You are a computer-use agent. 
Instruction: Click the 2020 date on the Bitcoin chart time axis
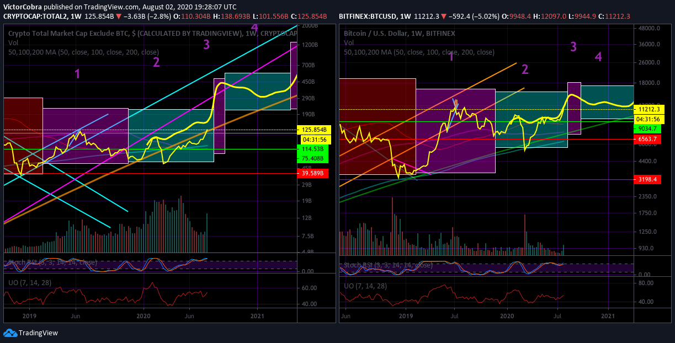[507, 317]
